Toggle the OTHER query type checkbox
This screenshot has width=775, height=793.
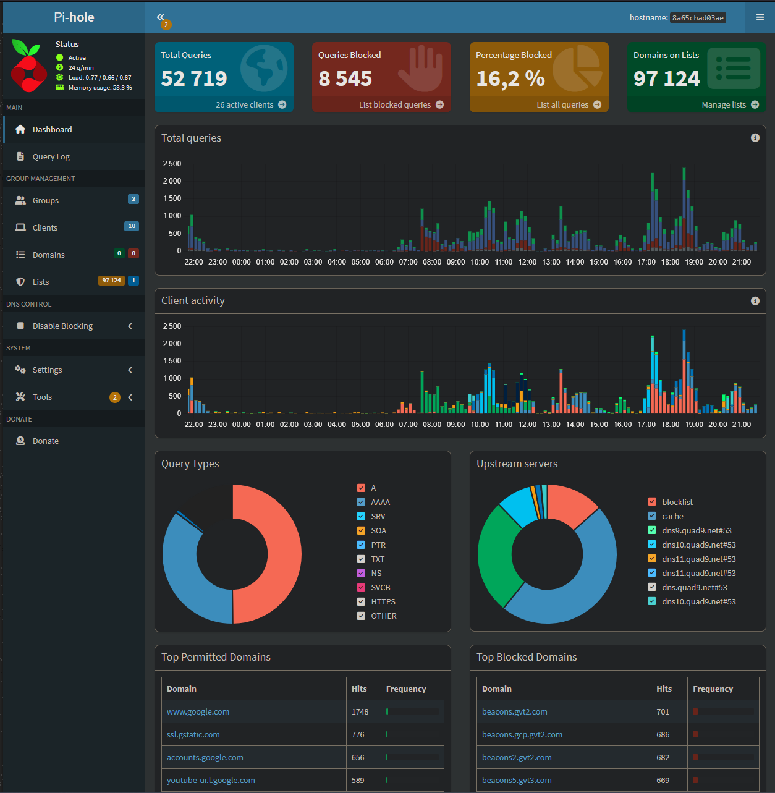pyautogui.click(x=361, y=616)
